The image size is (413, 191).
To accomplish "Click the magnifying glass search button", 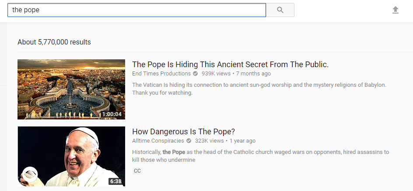I will click(280, 10).
